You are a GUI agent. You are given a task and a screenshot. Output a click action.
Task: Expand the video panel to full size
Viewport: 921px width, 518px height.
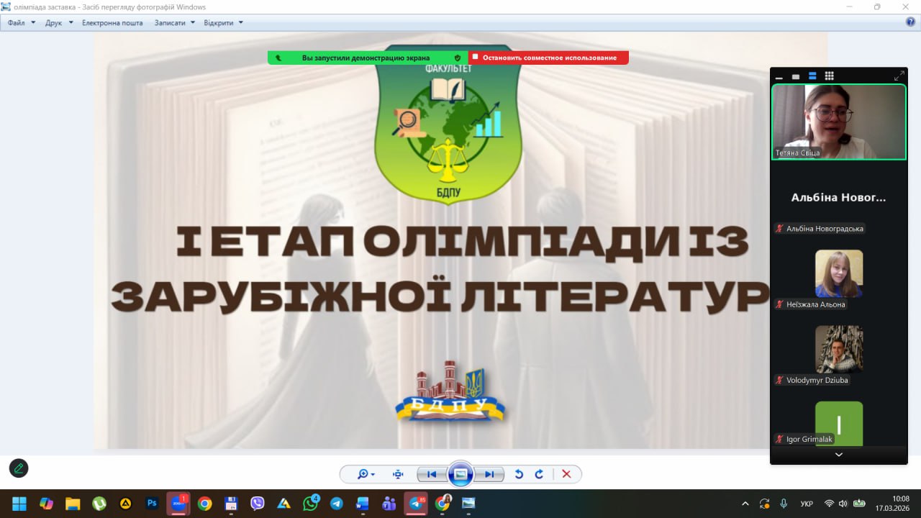[x=899, y=76]
